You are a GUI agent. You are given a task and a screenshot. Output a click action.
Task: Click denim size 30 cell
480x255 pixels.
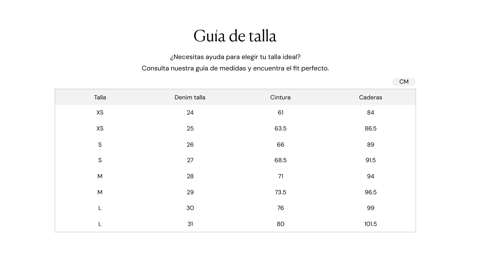(190, 208)
